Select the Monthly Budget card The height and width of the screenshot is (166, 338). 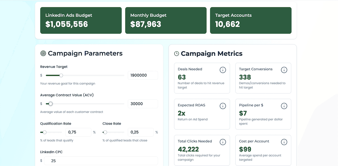(x=166, y=20)
